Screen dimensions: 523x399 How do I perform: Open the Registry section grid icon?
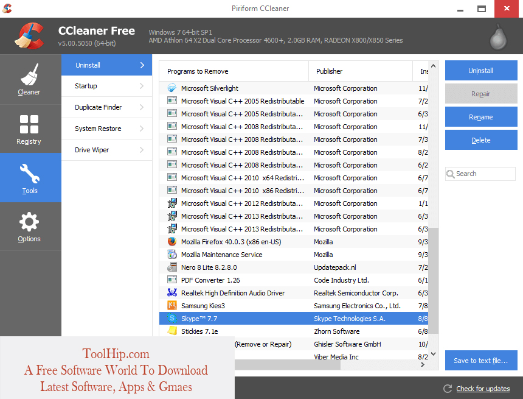click(29, 124)
